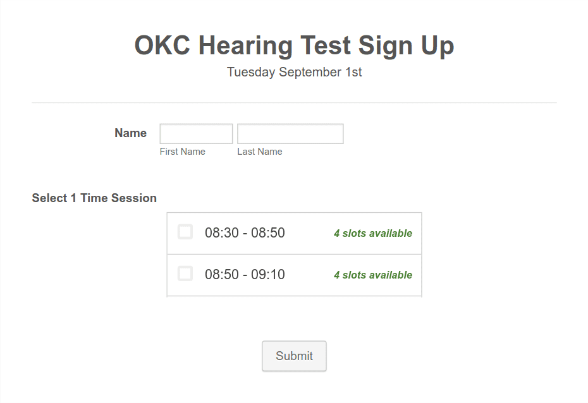The width and height of the screenshot is (588, 403).
Task: Click the Last Name input field
Action: [290, 133]
